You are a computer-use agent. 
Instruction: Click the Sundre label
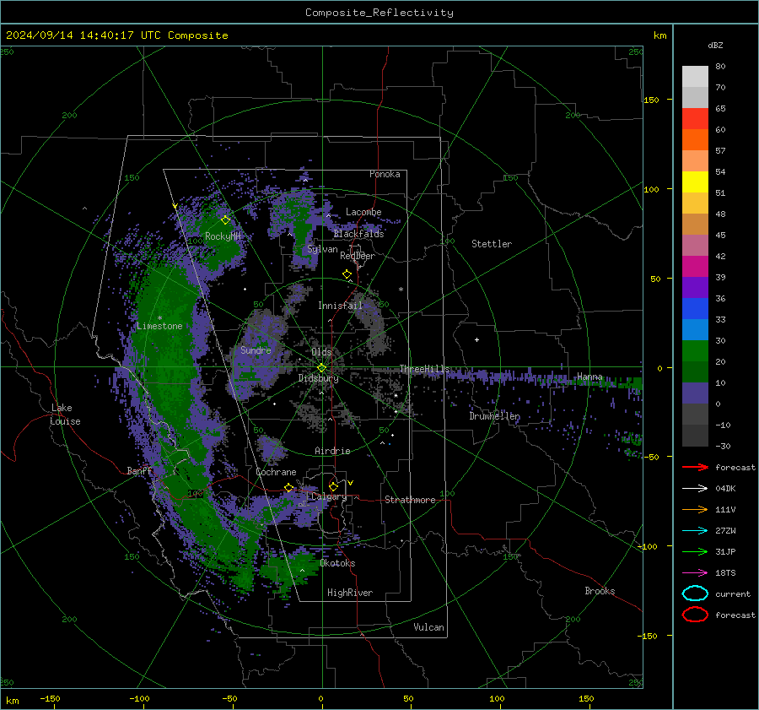256,350
